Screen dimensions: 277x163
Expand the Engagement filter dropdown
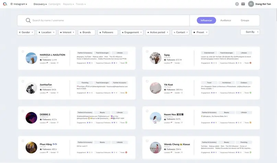click(131, 32)
